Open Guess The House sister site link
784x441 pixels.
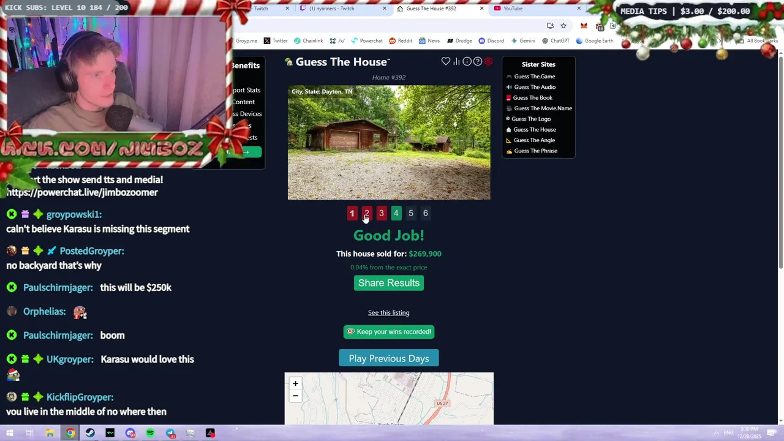tap(534, 130)
